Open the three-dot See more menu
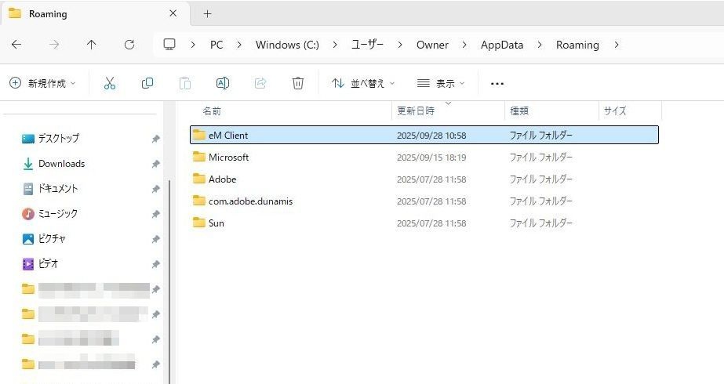Image resolution: width=724 pixels, height=384 pixels. (x=497, y=83)
